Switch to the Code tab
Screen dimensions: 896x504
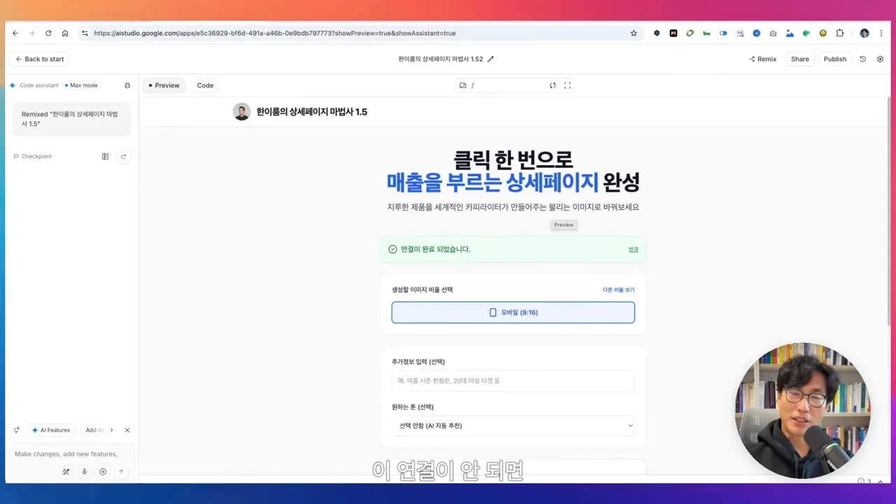click(204, 85)
